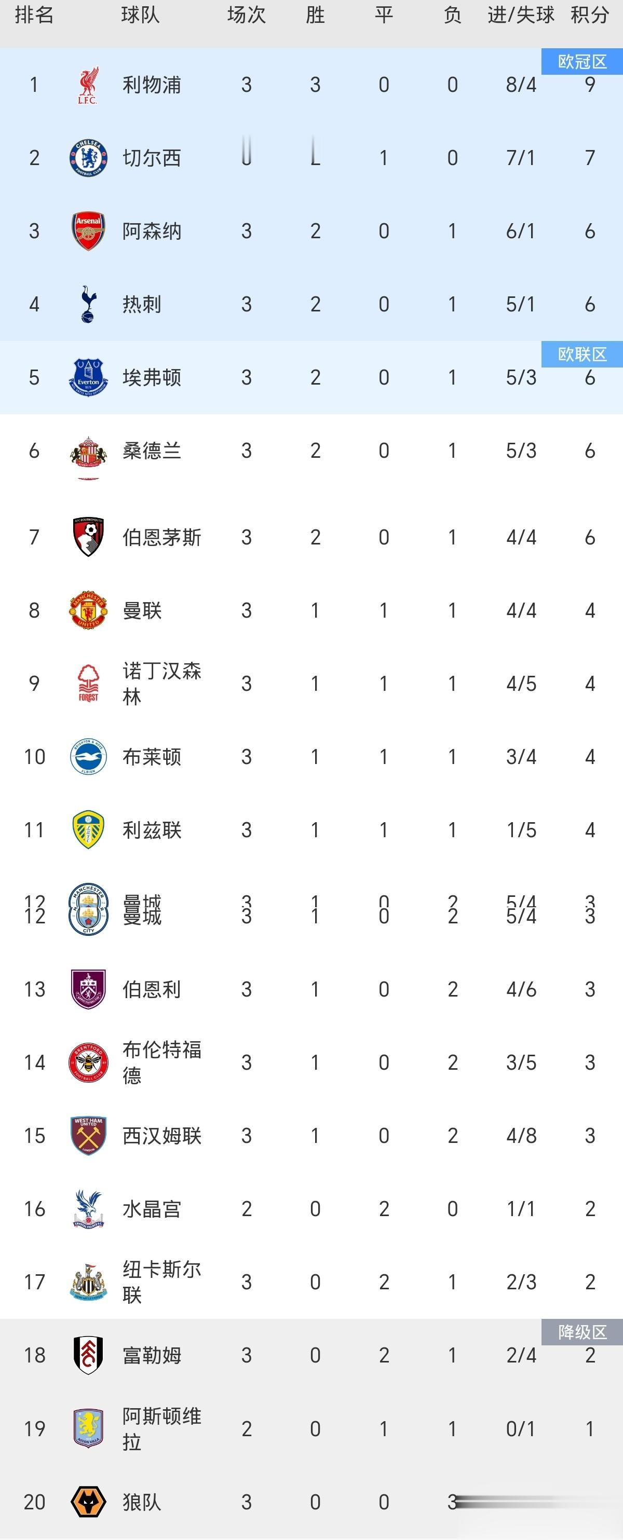Click the 降级区 zone label

tap(582, 1332)
